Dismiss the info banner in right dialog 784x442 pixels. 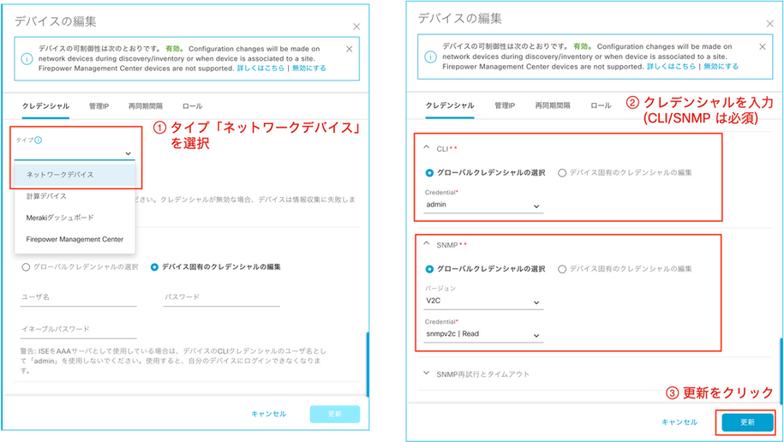point(763,46)
